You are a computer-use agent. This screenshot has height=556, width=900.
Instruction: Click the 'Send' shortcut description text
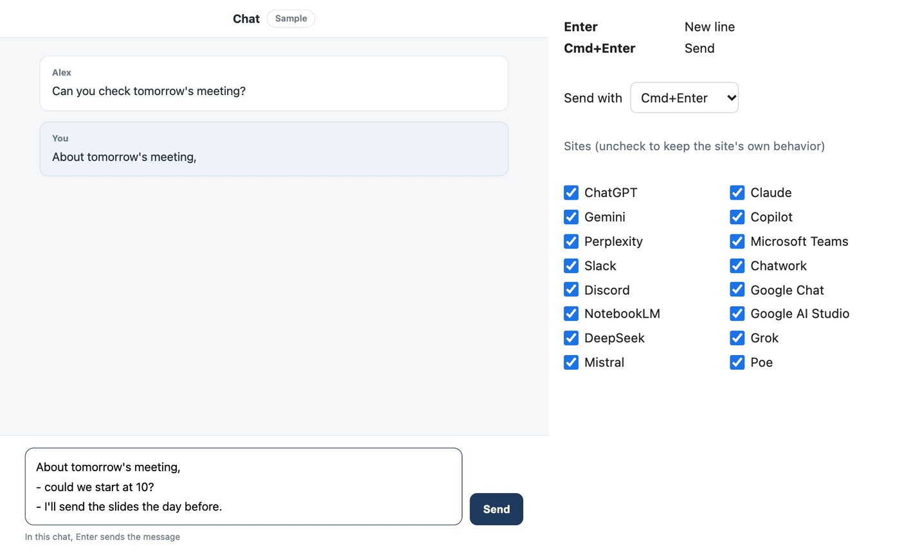(699, 48)
